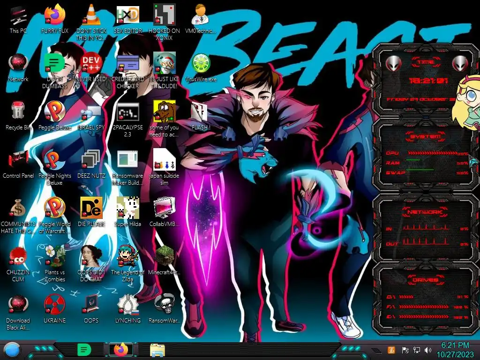Click the F:\ drive usage bar
Image resolution: width=480 pixels, height=360 pixels.
(424, 307)
